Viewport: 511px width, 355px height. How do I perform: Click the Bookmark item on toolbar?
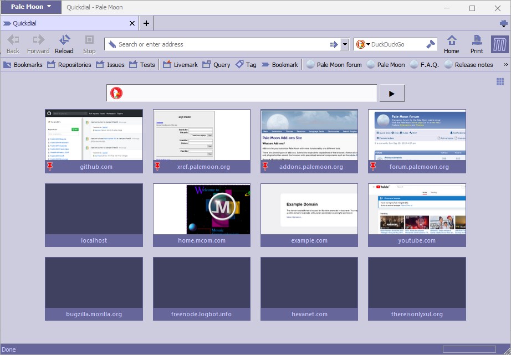[280, 64]
